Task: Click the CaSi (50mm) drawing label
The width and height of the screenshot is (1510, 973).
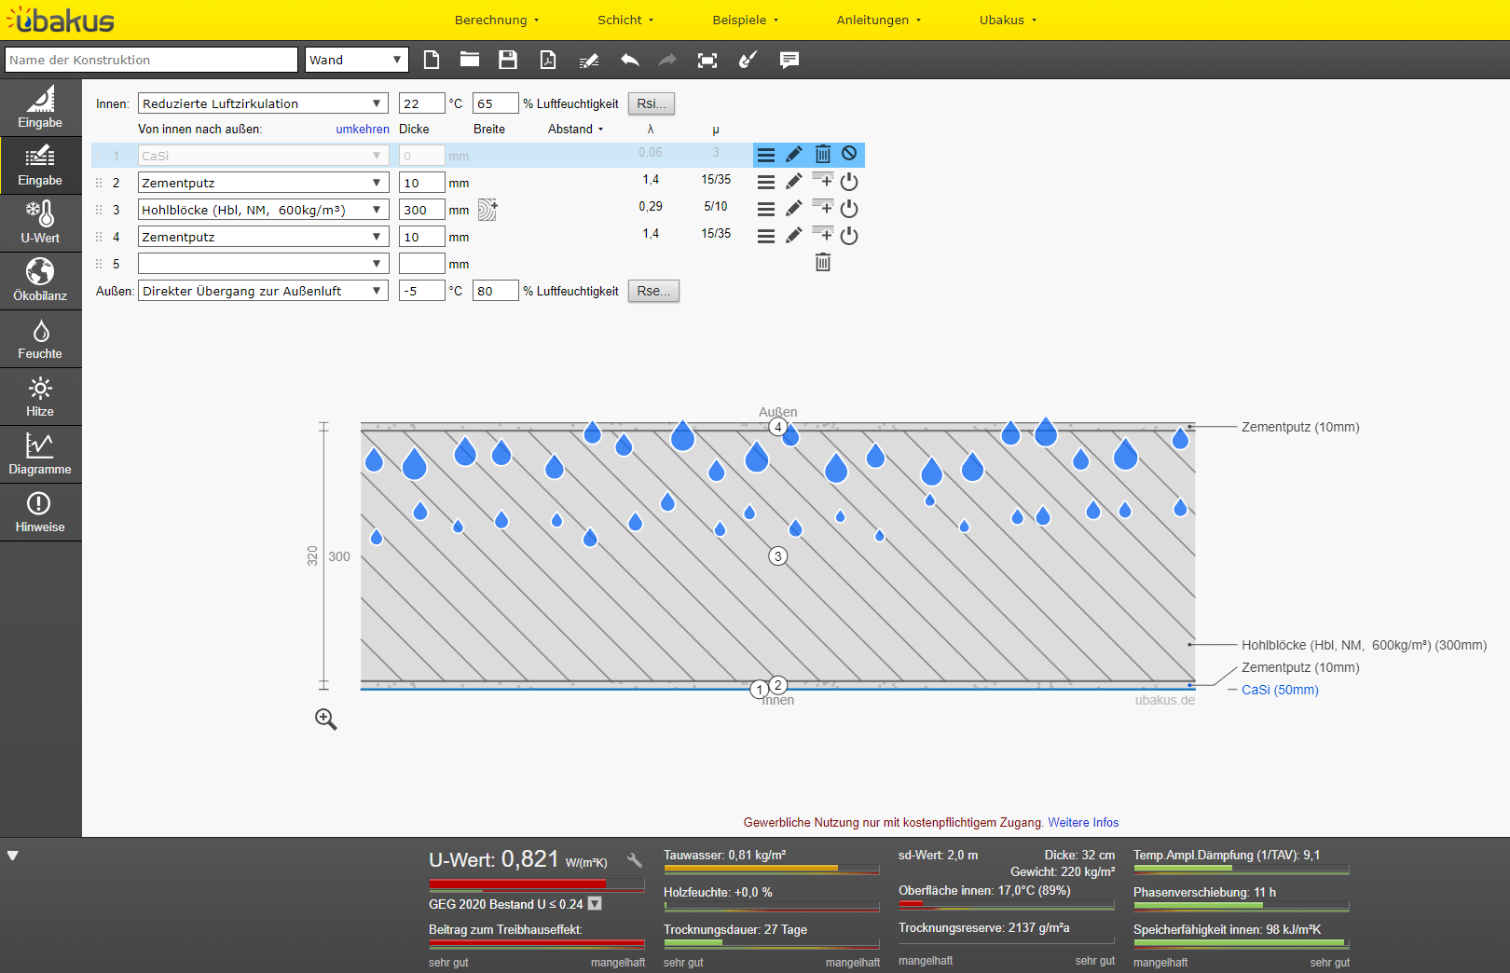Action: click(x=1280, y=690)
